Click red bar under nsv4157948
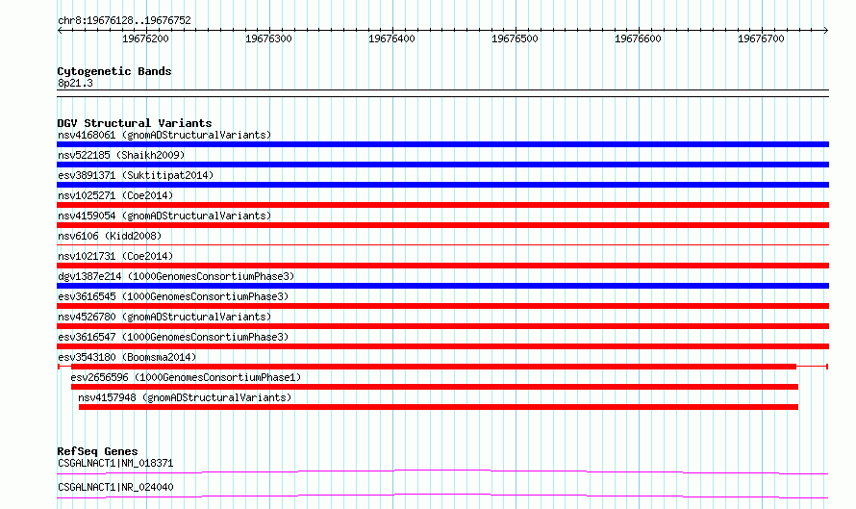The height and width of the screenshot is (509, 856). coord(439,407)
